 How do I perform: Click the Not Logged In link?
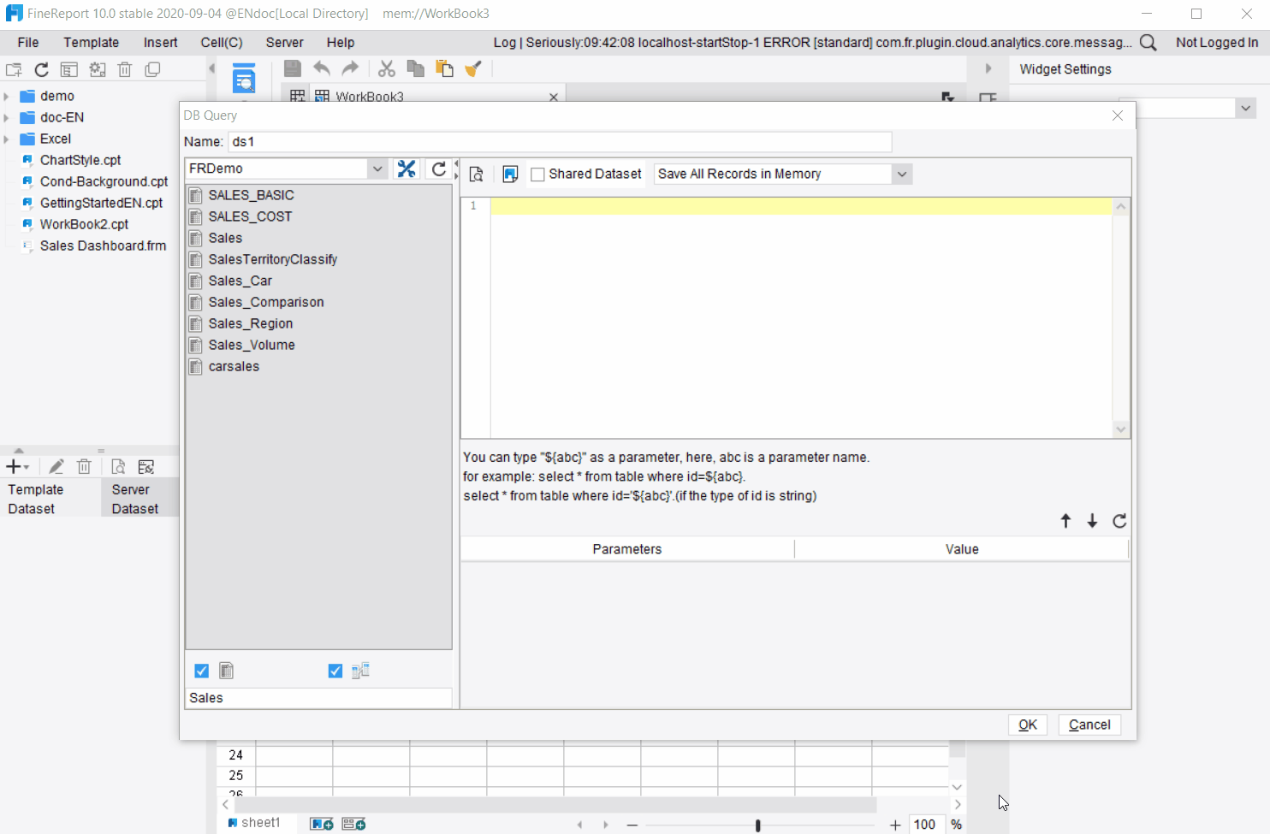click(1217, 43)
